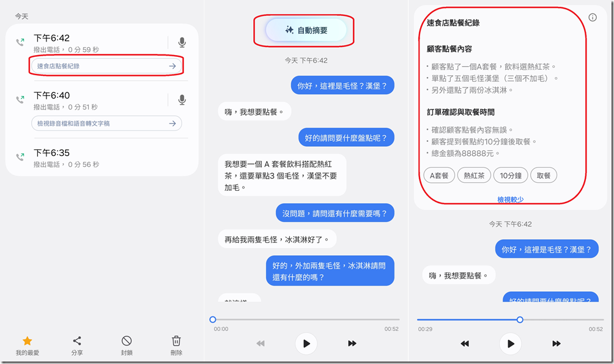Collapse the summary with 檢視較少

pyautogui.click(x=510, y=199)
